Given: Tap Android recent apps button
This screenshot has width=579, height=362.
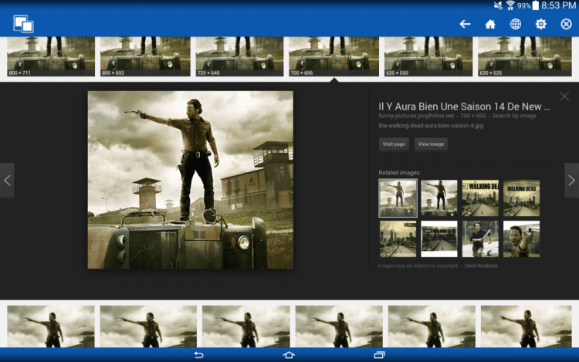Looking at the screenshot, I should click(379, 355).
